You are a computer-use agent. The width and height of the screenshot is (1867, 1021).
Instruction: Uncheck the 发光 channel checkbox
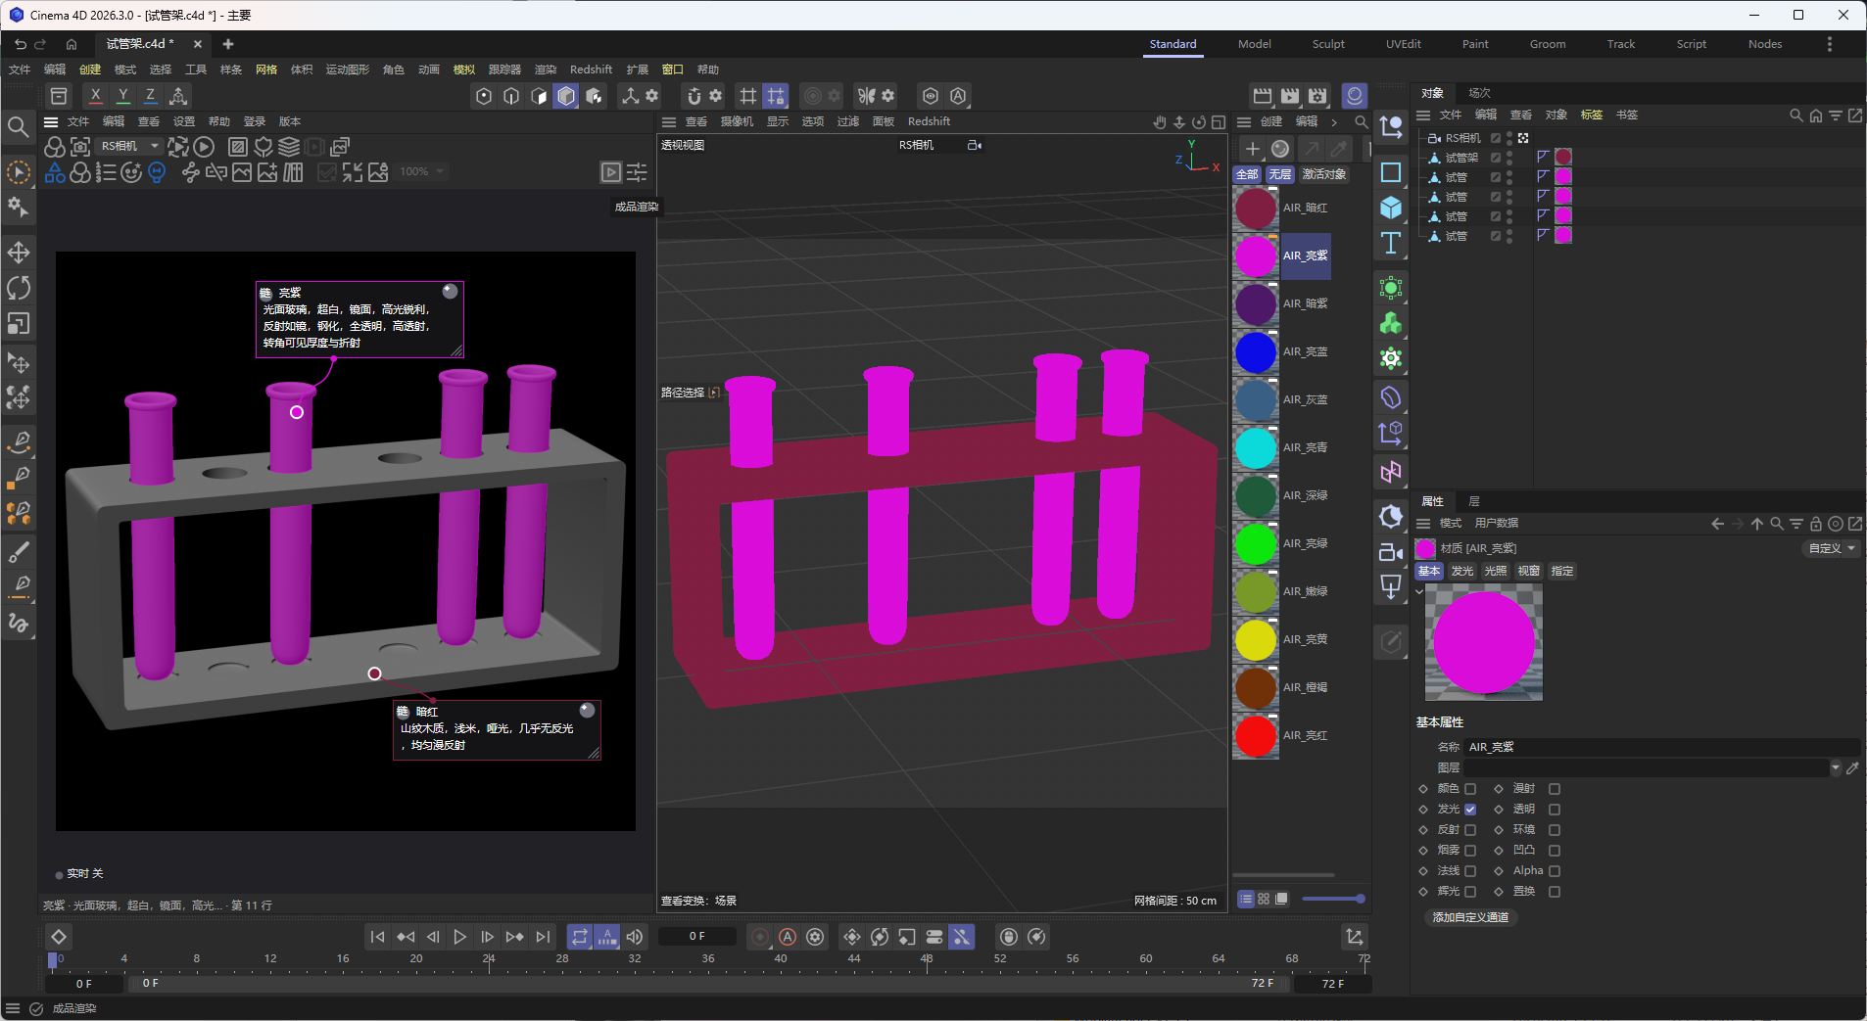[1470, 810]
